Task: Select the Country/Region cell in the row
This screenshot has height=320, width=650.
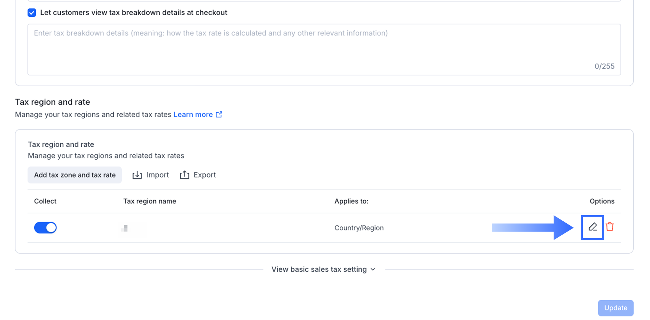Action: pos(359,228)
